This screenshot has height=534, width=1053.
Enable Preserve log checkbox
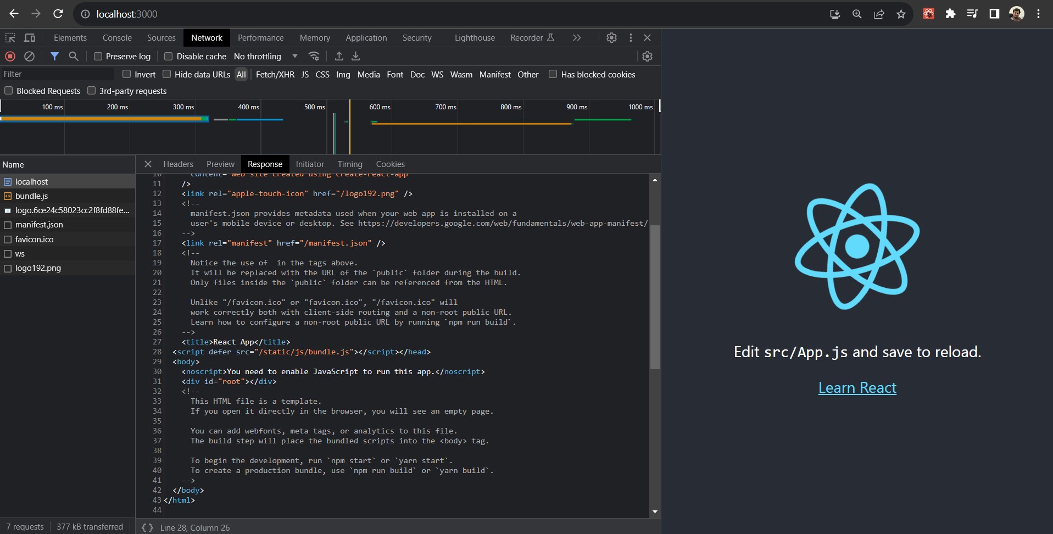coord(98,56)
